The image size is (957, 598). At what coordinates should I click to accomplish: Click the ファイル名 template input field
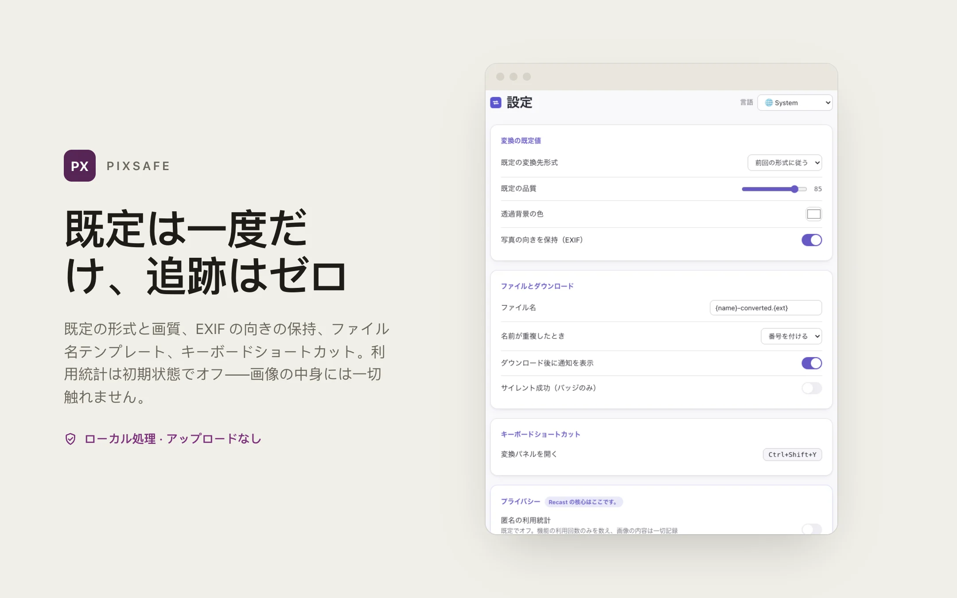click(x=766, y=308)
